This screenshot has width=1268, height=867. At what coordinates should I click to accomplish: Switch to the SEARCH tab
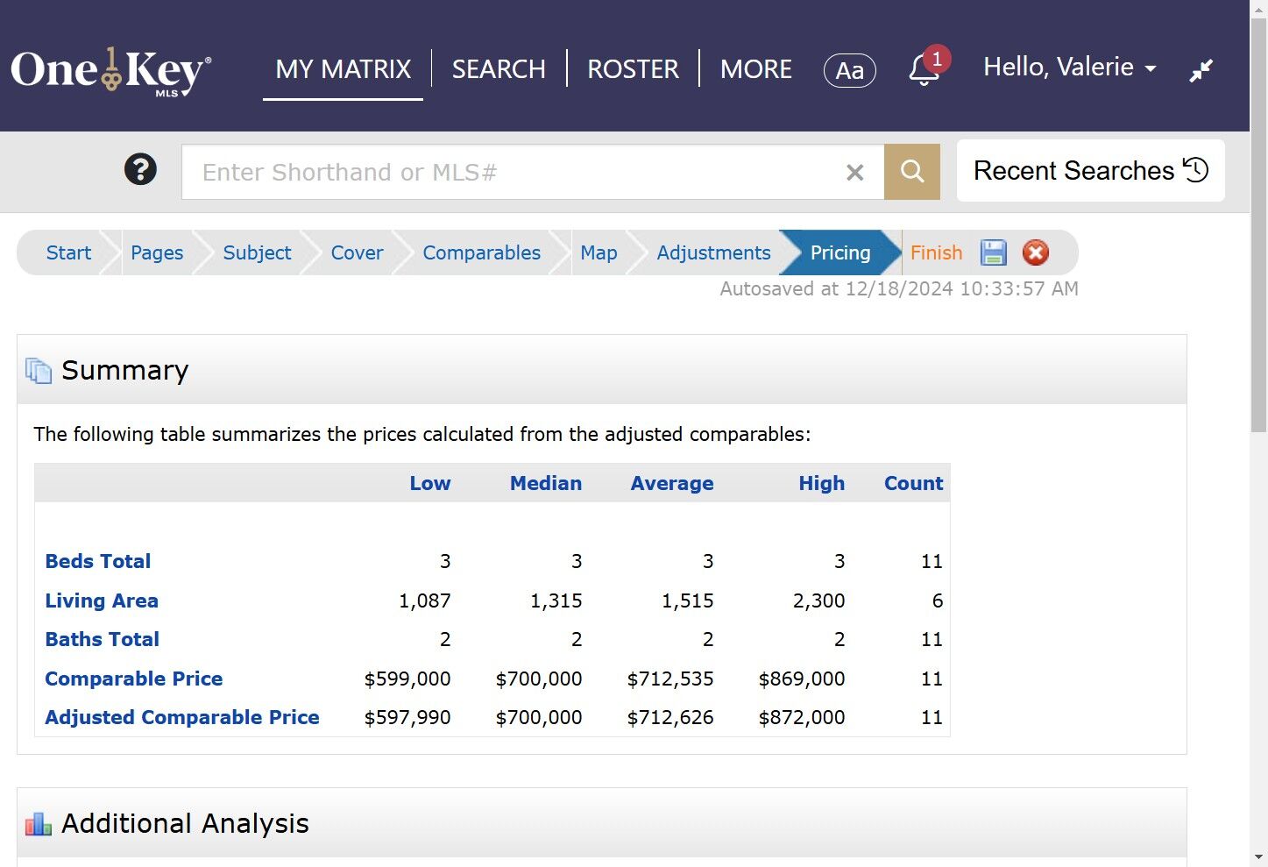[498, 68]
